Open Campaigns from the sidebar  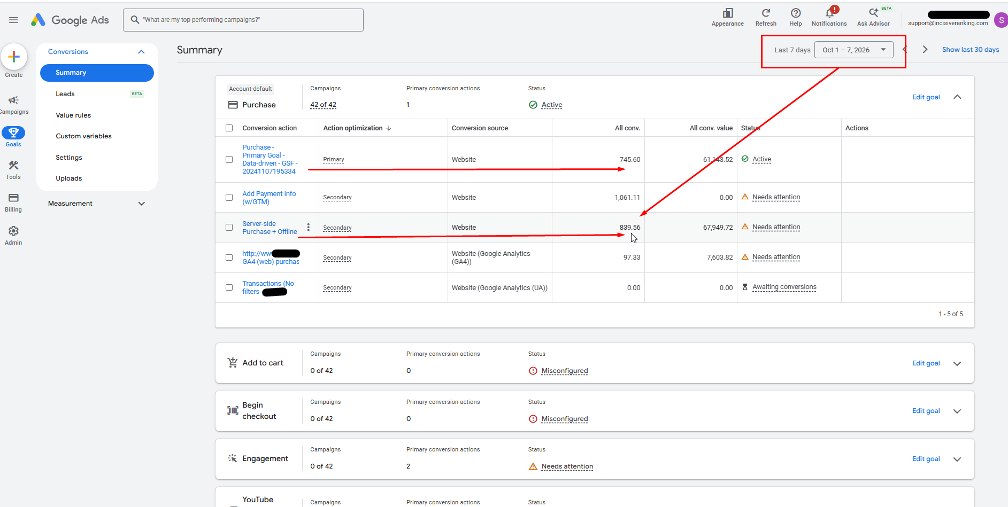point(14,105)
